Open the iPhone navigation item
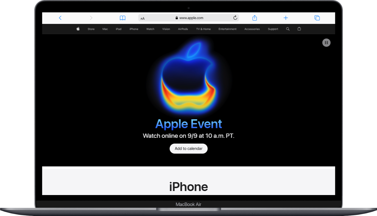The image size is (377, 216). pyautogui.click(x=134, y=29)
